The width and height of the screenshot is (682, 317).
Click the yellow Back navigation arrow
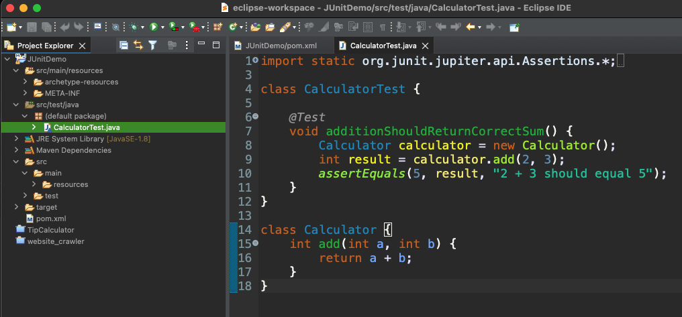471,27
